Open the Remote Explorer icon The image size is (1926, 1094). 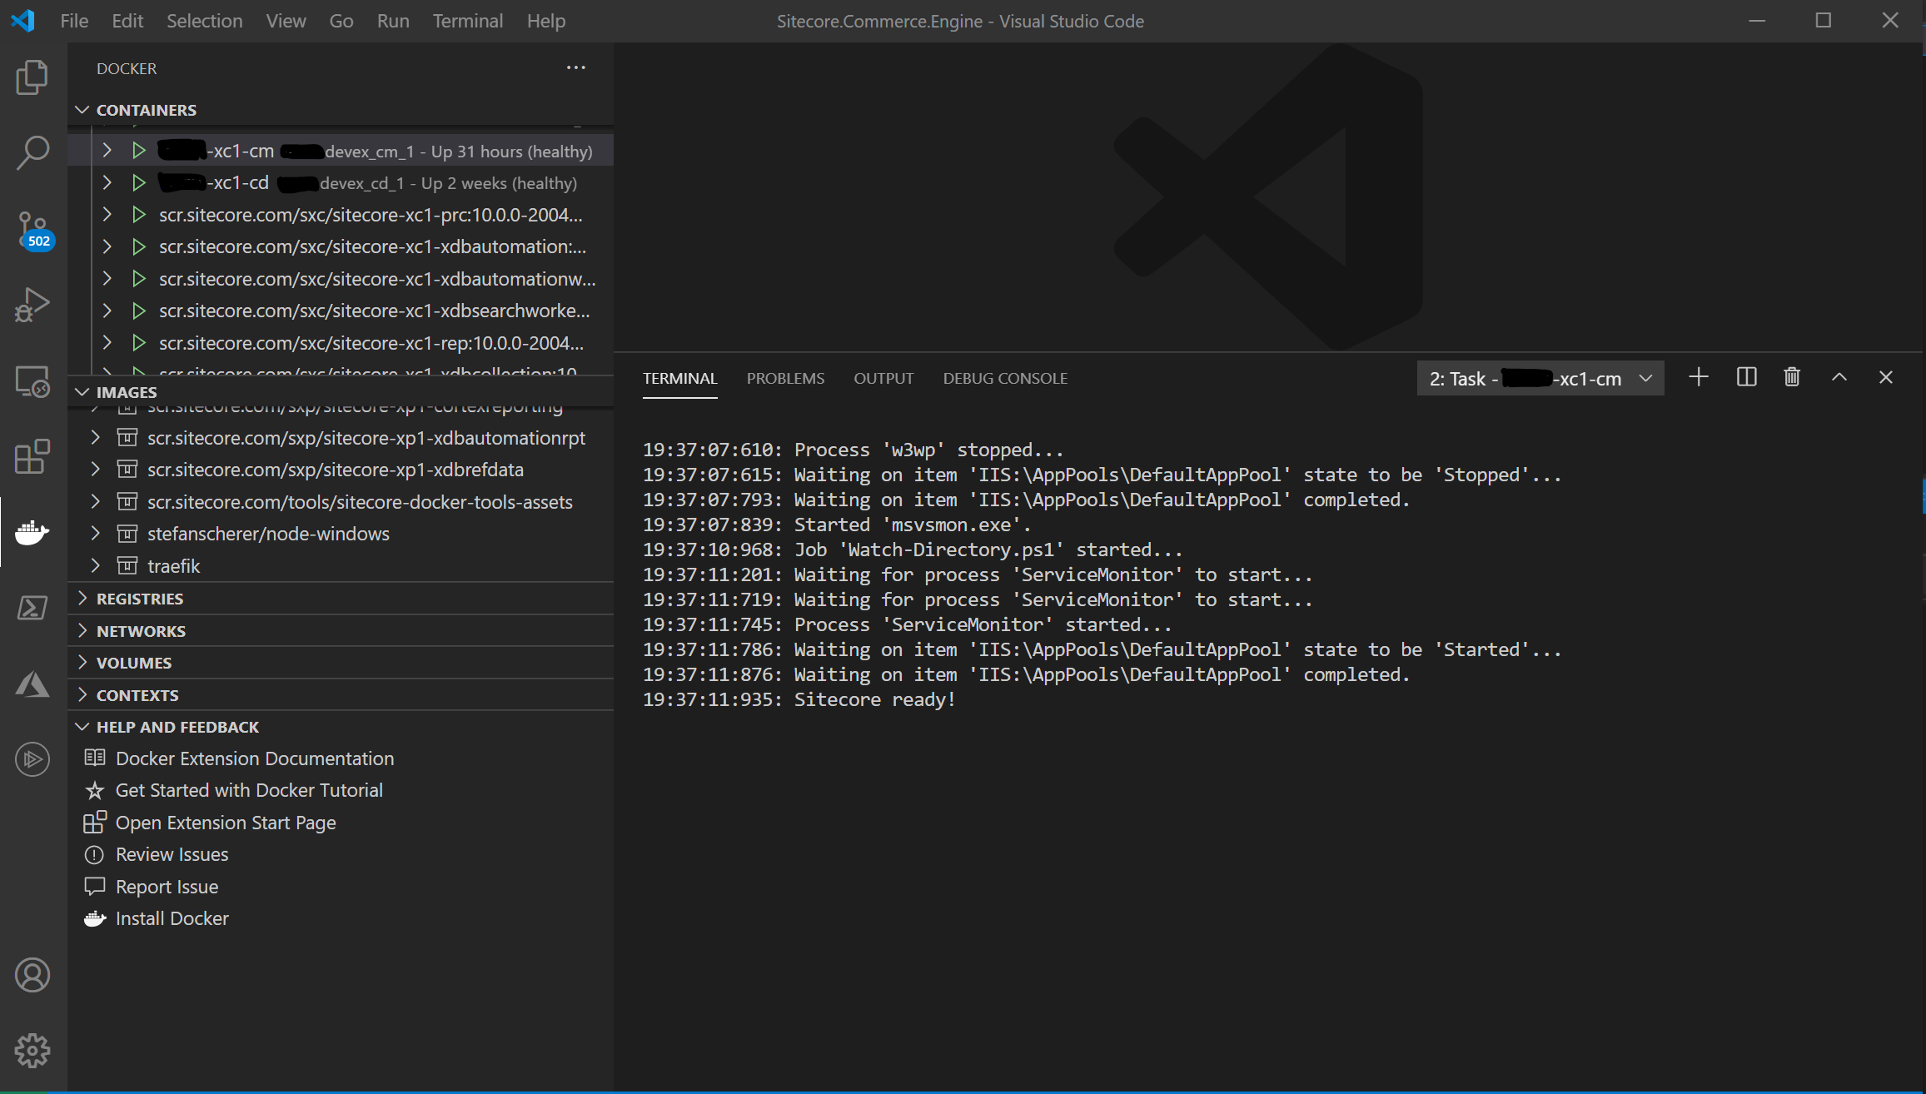coord(32,381)
